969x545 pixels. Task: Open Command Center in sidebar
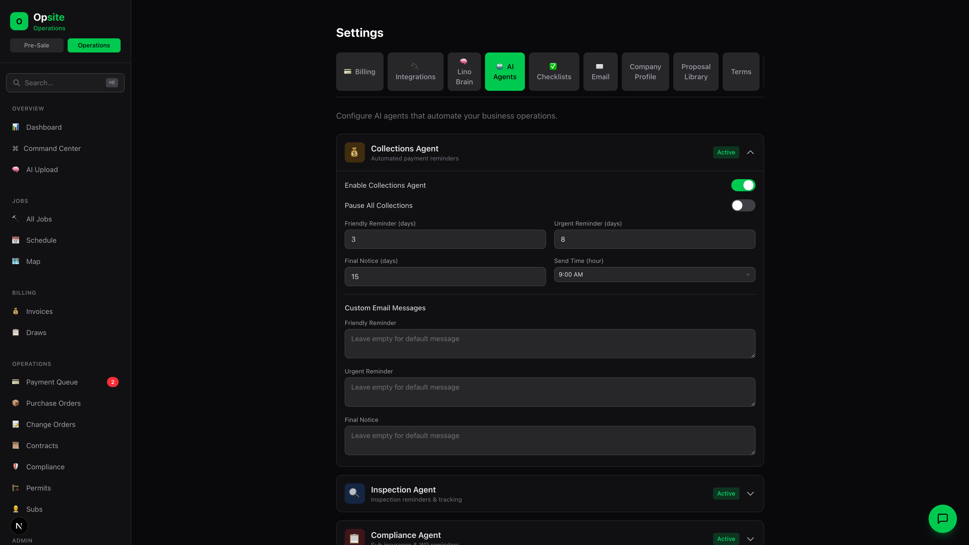coord(65,149)
